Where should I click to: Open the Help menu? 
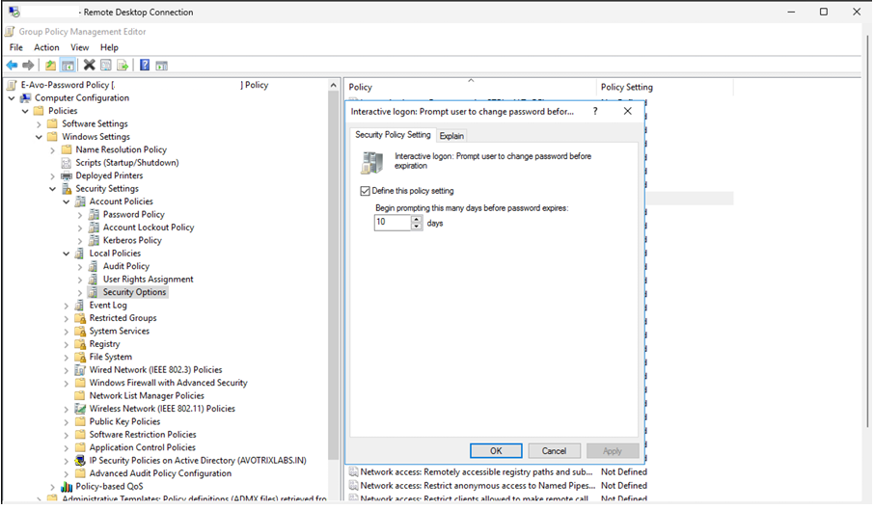(x=109, y=47)
